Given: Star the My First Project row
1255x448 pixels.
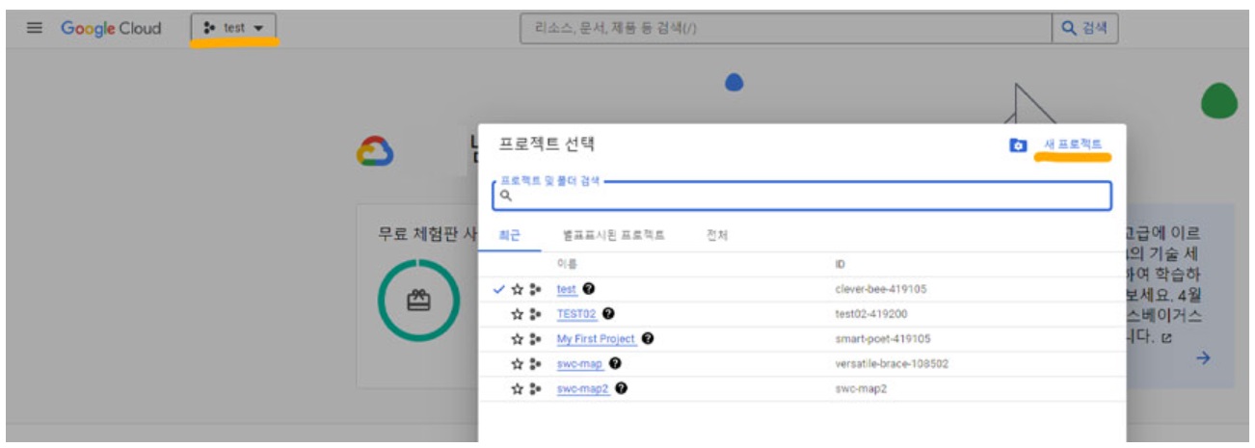Looking at the screenshot, I should [517, 339].
